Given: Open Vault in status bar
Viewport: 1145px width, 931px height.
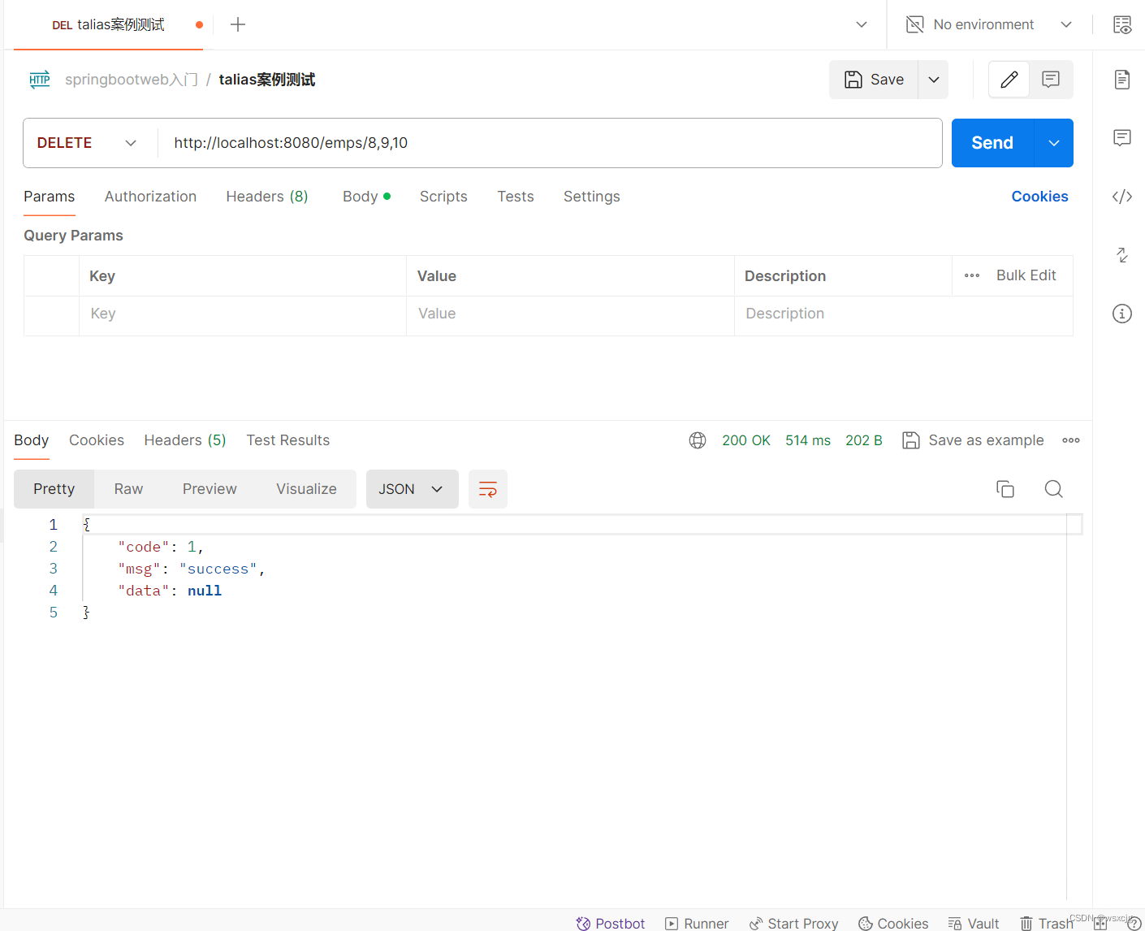Looking at the screenshot, I should [974, 924].
